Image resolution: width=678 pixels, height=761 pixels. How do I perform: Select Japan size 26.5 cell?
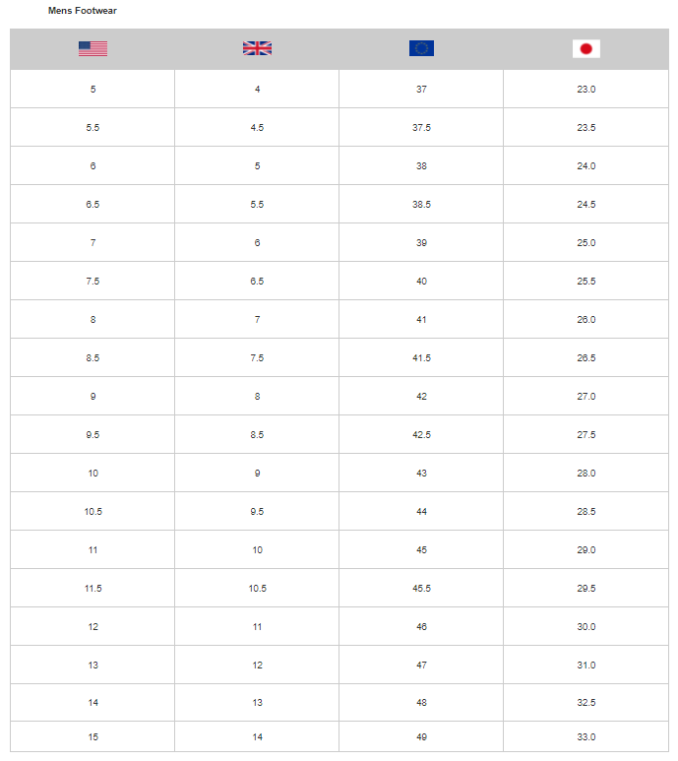point(586,358)
